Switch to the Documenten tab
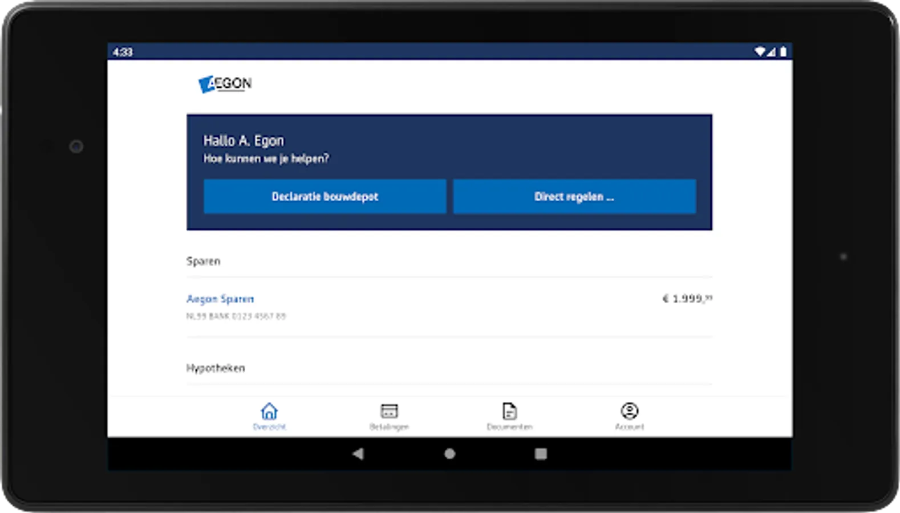Screen dimensions: 900x513 point(509,417)
